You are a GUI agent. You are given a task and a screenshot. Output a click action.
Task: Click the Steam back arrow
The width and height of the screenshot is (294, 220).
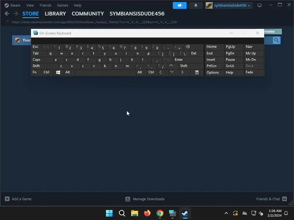pos(7,13)
